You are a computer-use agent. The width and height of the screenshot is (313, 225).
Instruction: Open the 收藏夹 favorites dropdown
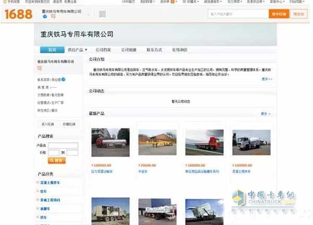[190, 2]
